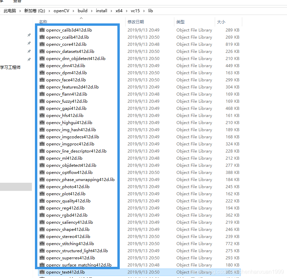The image size is (287, 278).
Task: Go to openCV folder breadcrumb
Action: coord(61,11)
